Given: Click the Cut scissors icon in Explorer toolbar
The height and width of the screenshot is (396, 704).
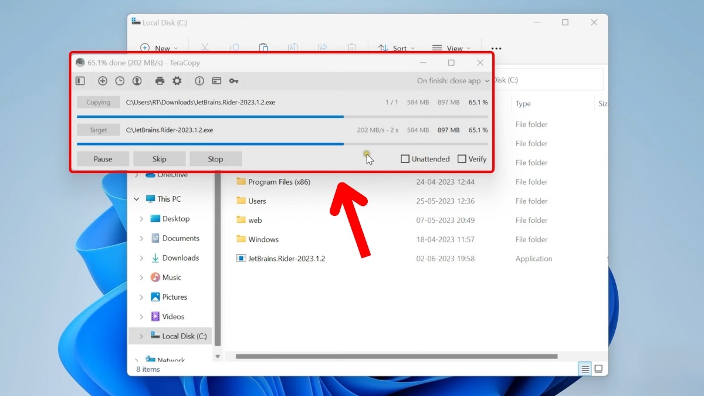Looking at the screenshot, I should click(x=205, y=48).
